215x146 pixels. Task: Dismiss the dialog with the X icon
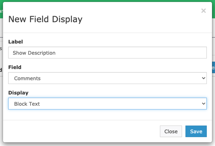tap(203, 11)
